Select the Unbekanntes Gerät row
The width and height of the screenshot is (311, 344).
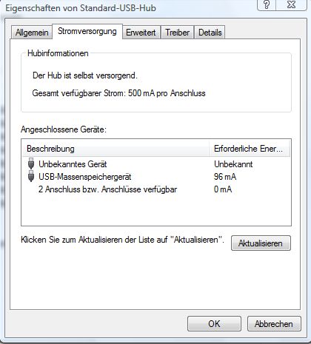pos(156,164)
